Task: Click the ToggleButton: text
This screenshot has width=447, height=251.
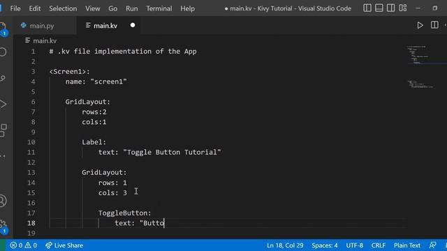Action: (x=125, y=213)
